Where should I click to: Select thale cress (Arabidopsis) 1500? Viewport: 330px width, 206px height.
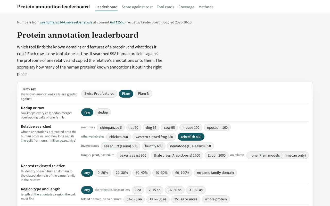(x=177, y=155)
